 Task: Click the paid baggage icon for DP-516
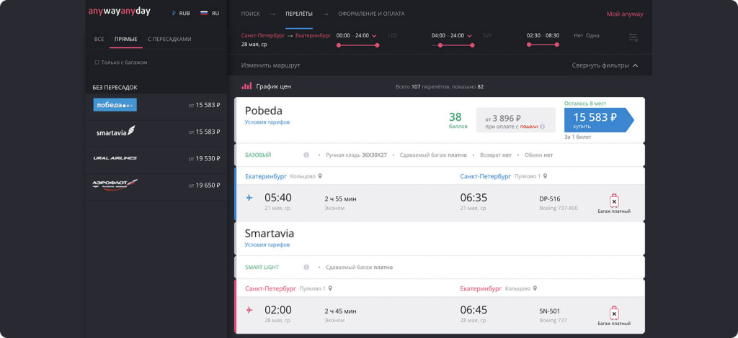614,201
